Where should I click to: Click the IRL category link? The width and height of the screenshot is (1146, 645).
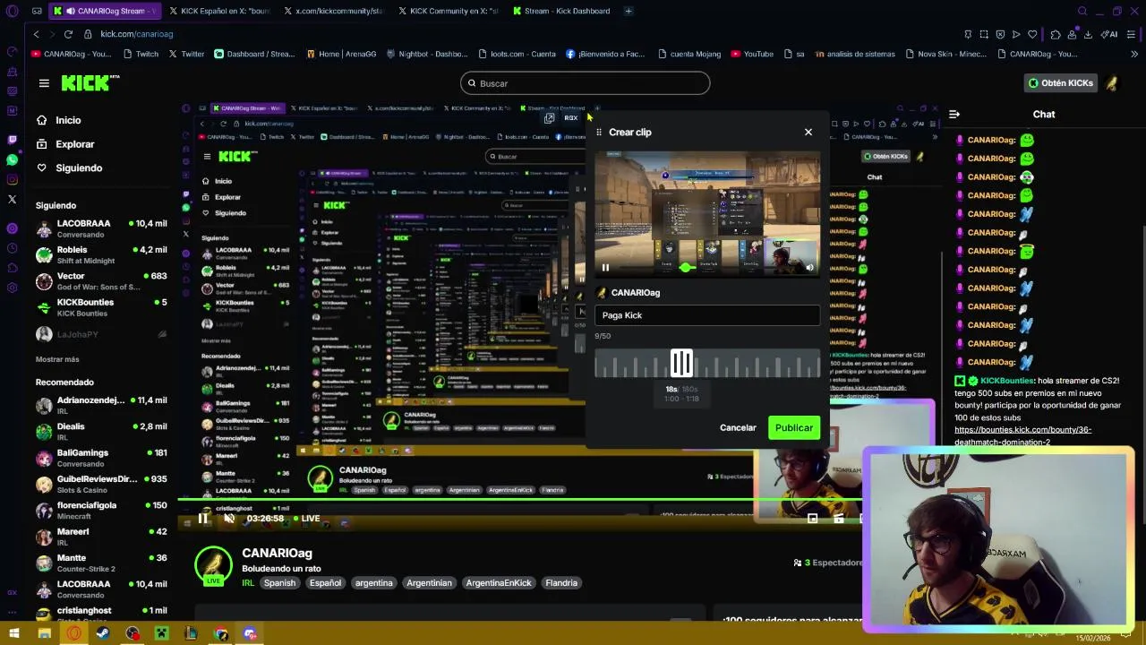tap(248, 583)
